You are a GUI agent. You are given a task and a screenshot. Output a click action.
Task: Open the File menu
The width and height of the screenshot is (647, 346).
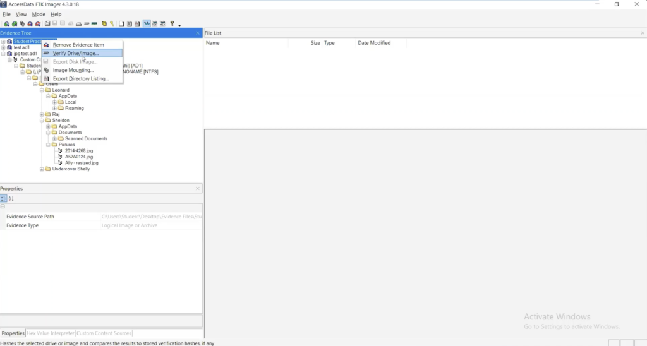tap(6, 14)
